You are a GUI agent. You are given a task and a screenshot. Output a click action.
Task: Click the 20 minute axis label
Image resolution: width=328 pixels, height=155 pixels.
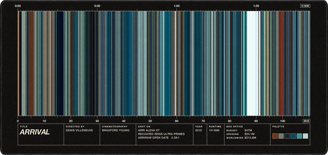tap(71, 121)
